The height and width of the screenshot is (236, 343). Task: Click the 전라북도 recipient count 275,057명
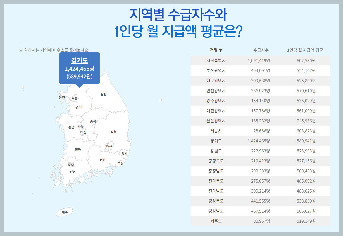click(x=260, y=181)
